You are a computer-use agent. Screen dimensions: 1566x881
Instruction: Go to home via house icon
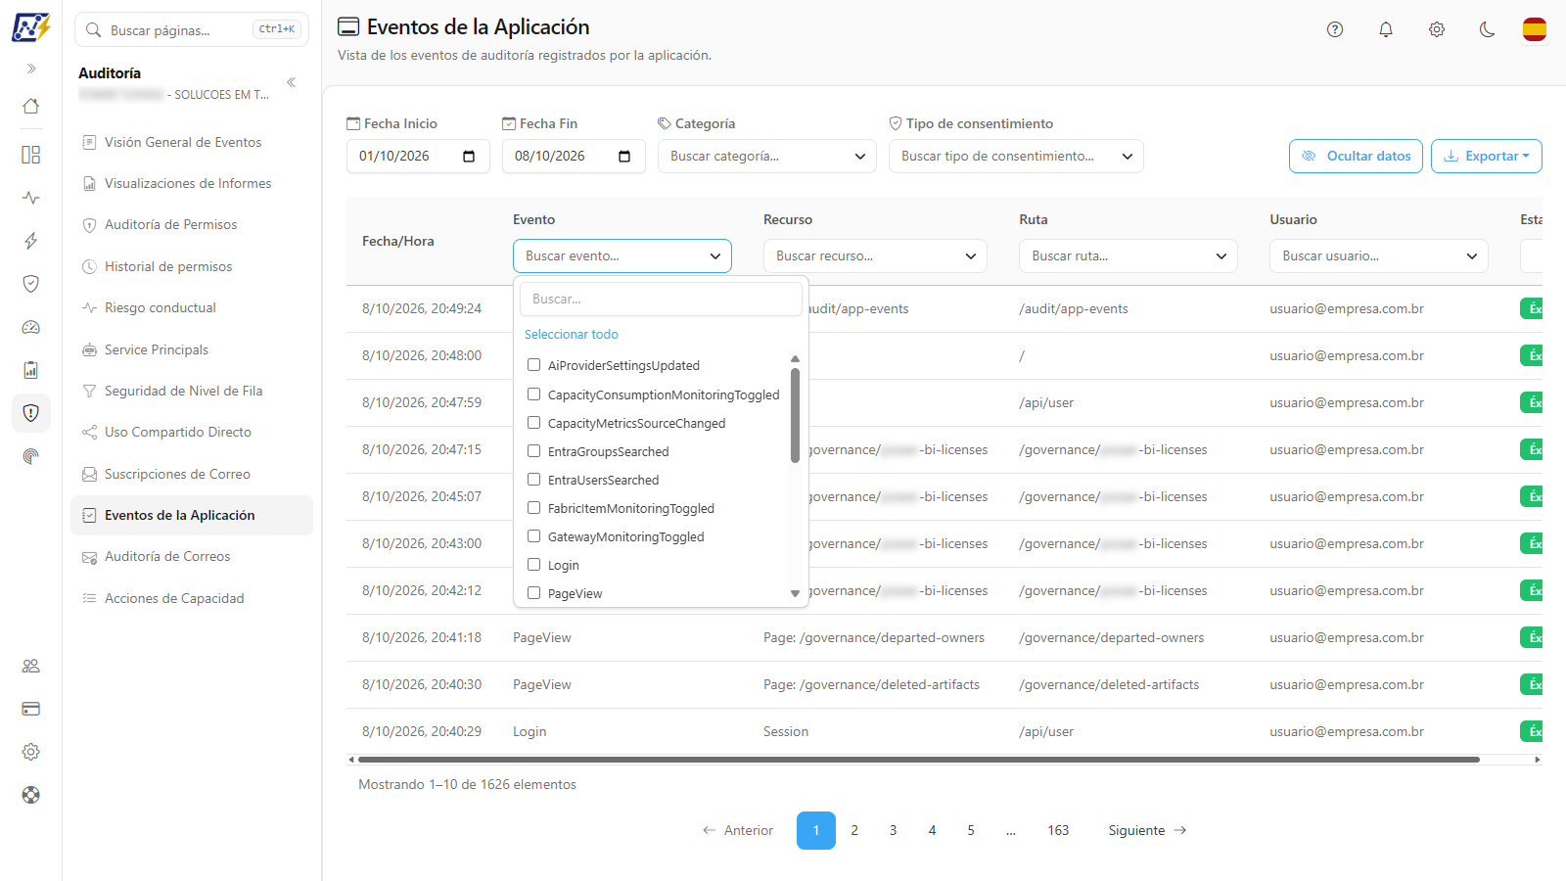[31, 106]
